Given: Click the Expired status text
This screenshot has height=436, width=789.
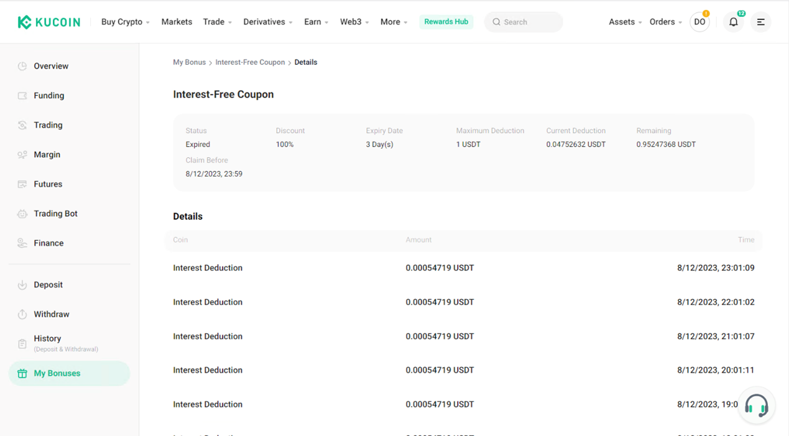Looking at the screenshot, I should [x=198, y=144].
